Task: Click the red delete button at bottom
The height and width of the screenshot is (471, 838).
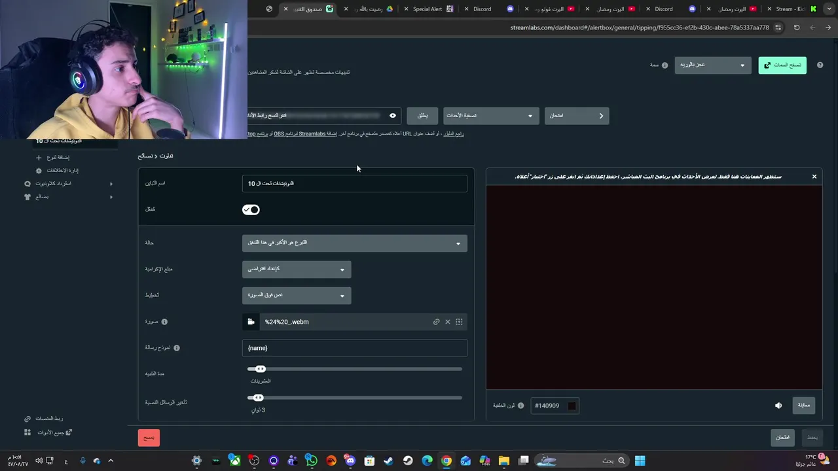Action: coord(149,438)
